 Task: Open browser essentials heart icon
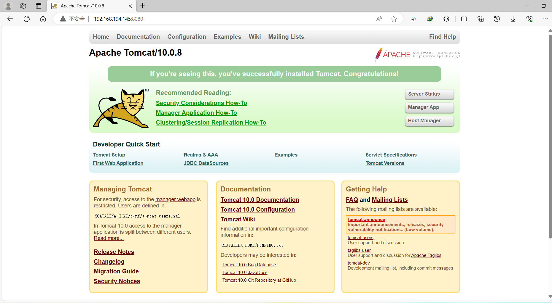[x=529, y=19]
